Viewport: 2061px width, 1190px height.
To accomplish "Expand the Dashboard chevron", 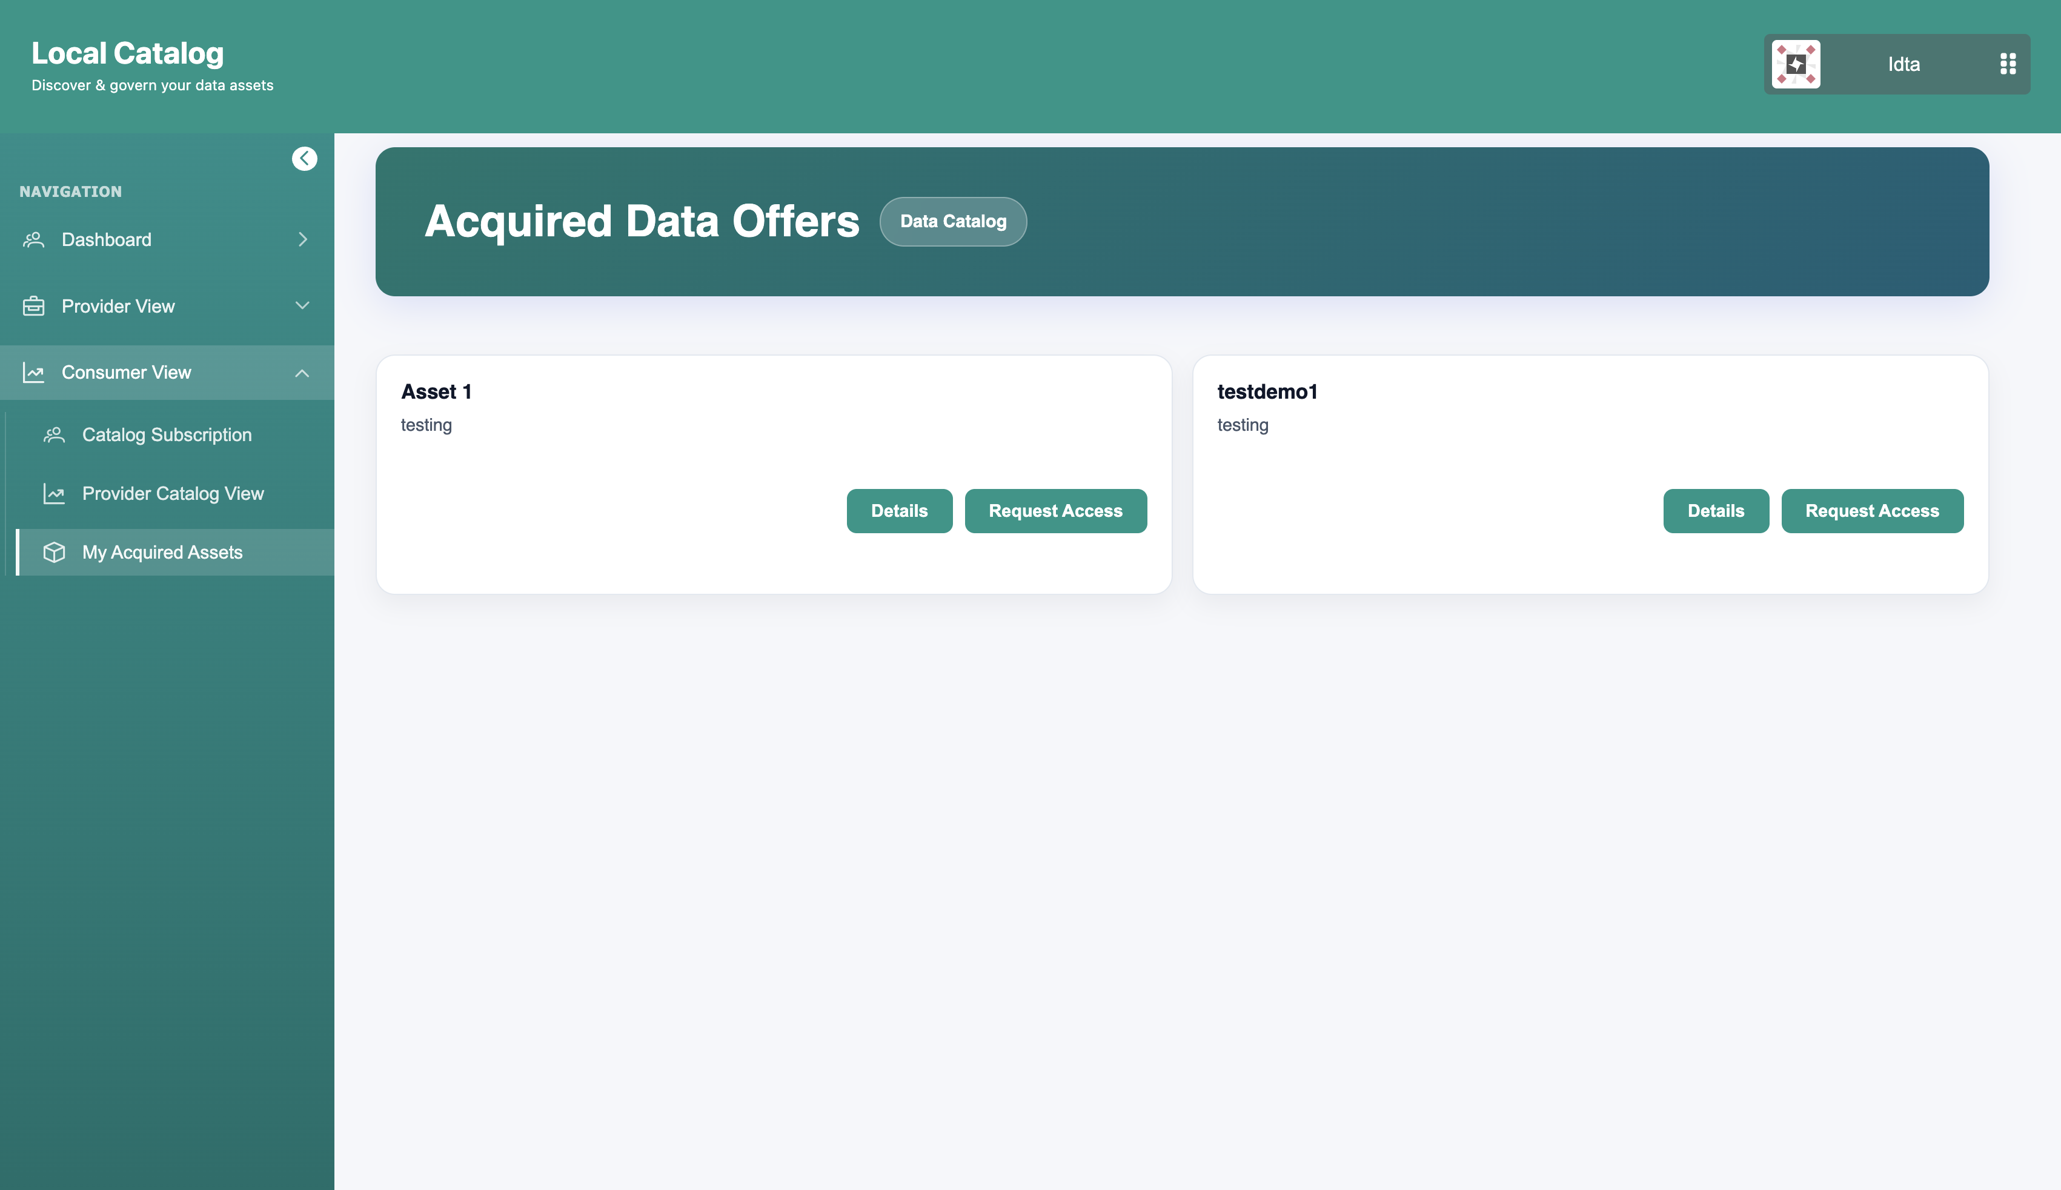I will (x=302, y=239).
